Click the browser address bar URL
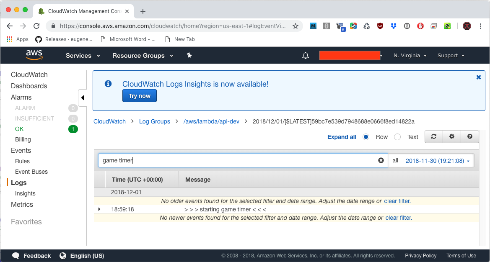 tap(173, 26)
